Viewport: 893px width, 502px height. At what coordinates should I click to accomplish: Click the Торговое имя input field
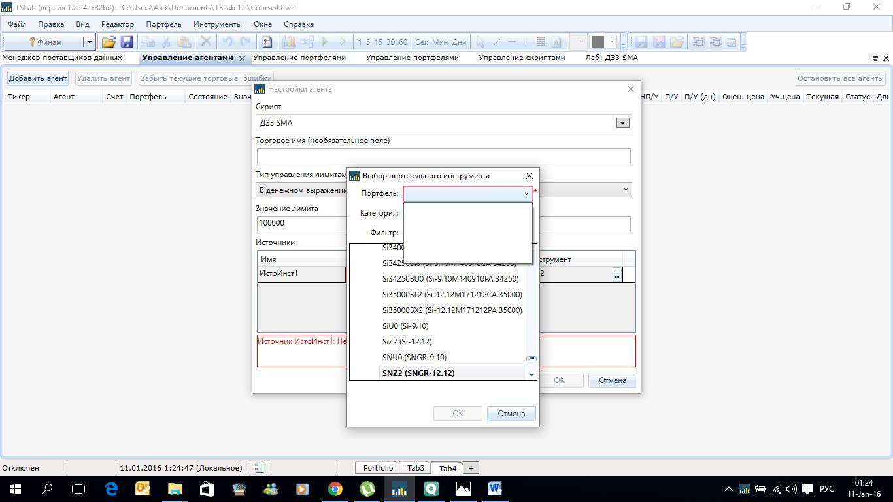click(x=443, y=156)
